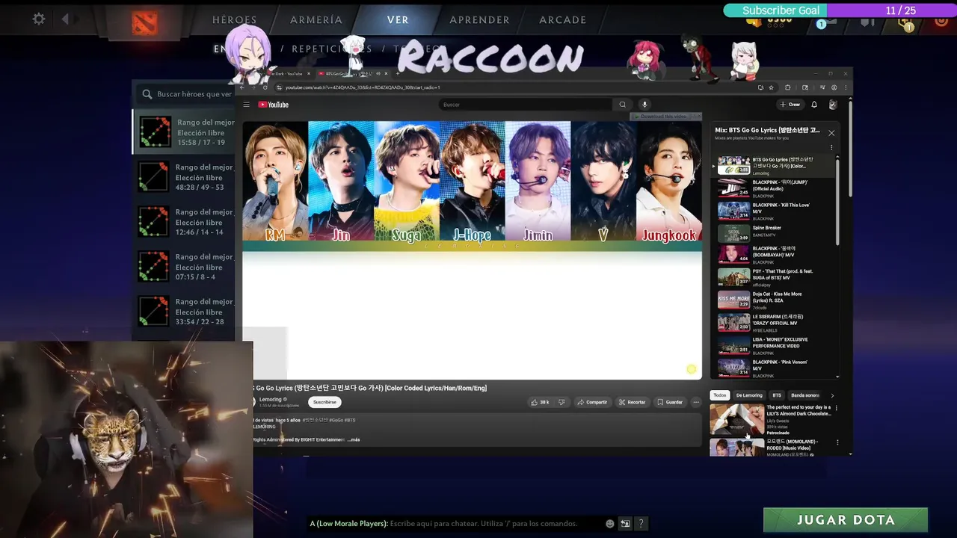
Task: Open YouTube account avatar menu
Action: pos(833,105)
